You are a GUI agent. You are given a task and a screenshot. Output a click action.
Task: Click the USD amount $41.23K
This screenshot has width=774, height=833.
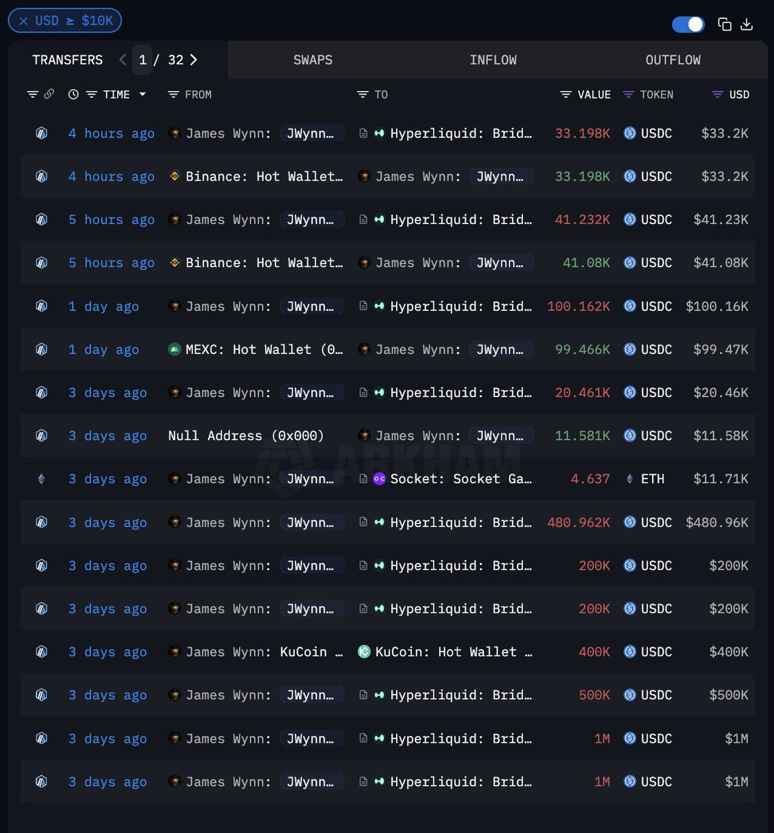[721, 219]
